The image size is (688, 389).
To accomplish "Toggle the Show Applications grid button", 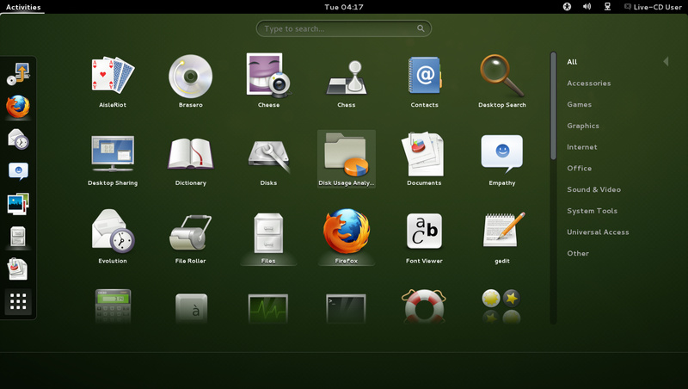I will click(x=18, y=301).
